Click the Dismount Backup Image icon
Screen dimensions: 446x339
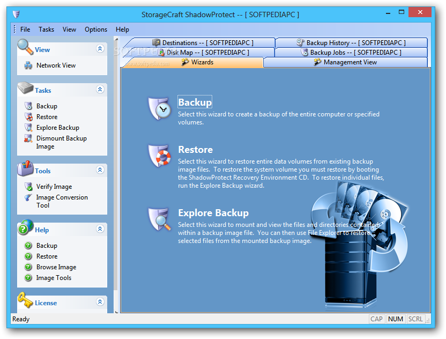point(28,138)
